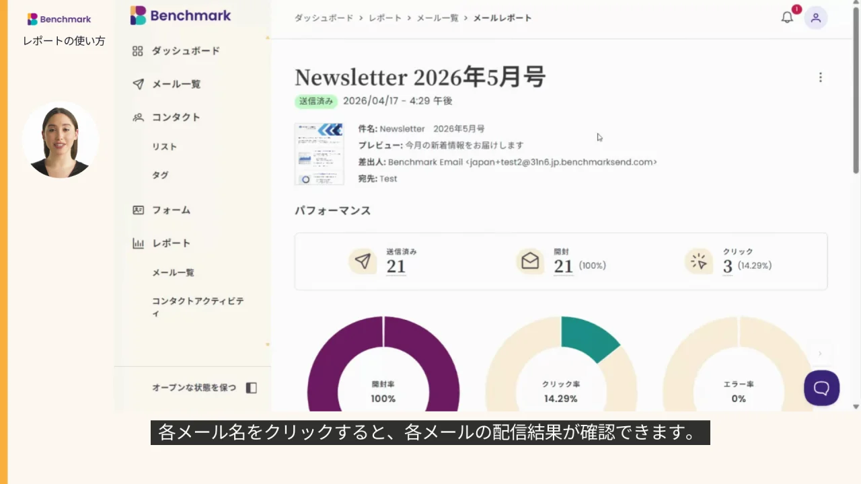This screenshot has height=484, width=861.
Task: Select リスト under コンタクト
Action: 165,147
